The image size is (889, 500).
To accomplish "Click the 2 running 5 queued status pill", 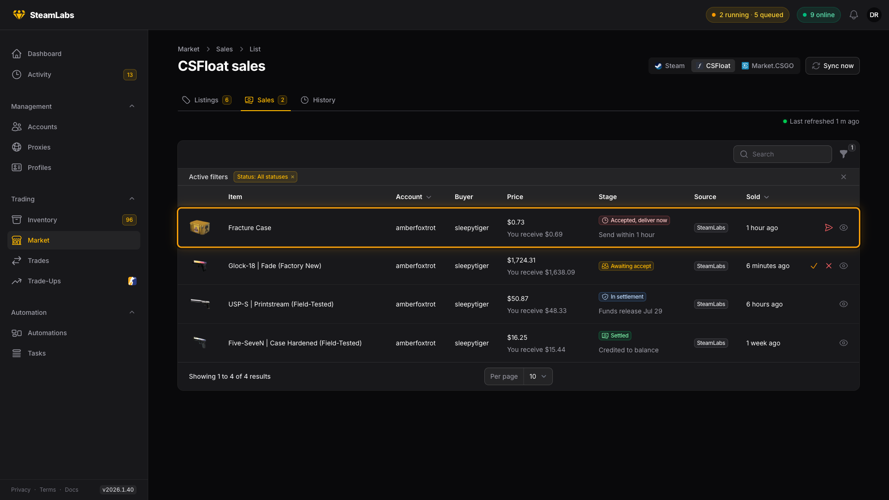I will pyautogui.click(x=747, y=15).
